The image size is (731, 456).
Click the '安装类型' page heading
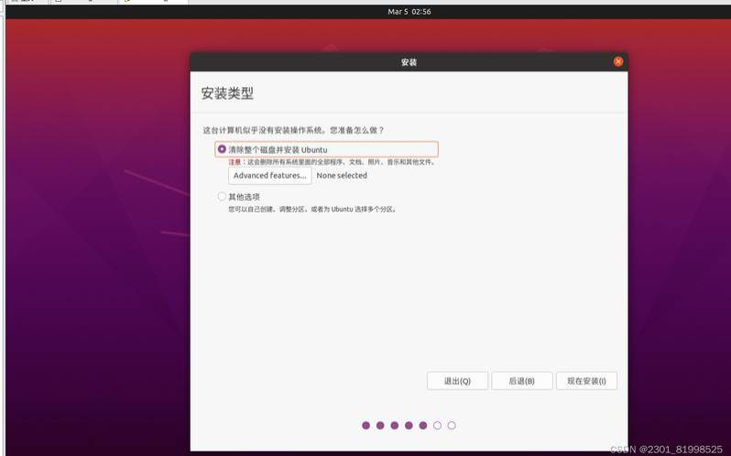pos(227,93)
